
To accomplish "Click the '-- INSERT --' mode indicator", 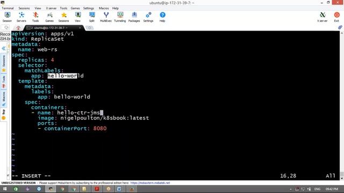I will click(x=31, y=176).
